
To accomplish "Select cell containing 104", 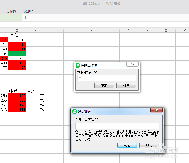I will pyautogui.click(x=4, y=54).
